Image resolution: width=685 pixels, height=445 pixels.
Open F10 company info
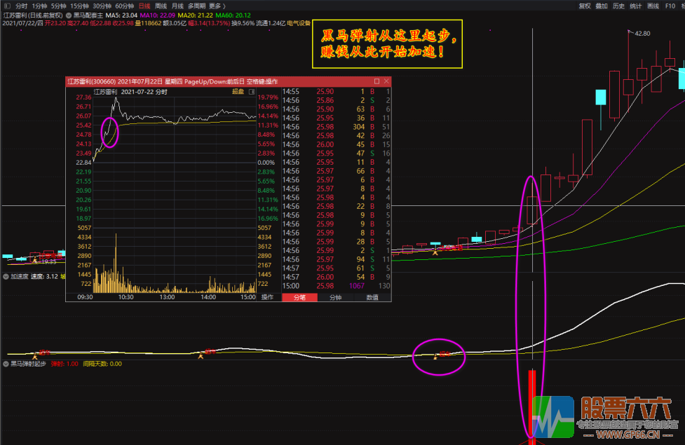[x=670, y=6]
